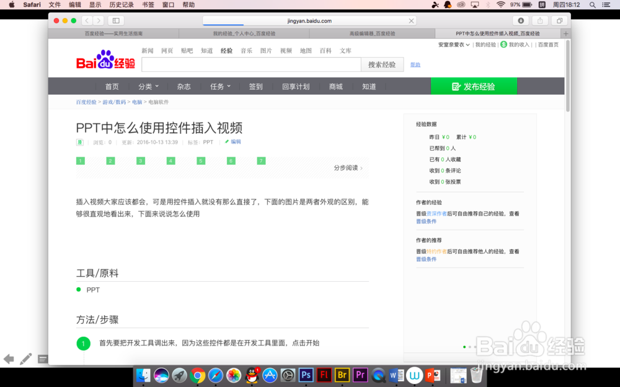The width and height of the screenshot is (620, 387).
Task: Go forward with Safari's forward arrow
Action: [x=99, y=20]
